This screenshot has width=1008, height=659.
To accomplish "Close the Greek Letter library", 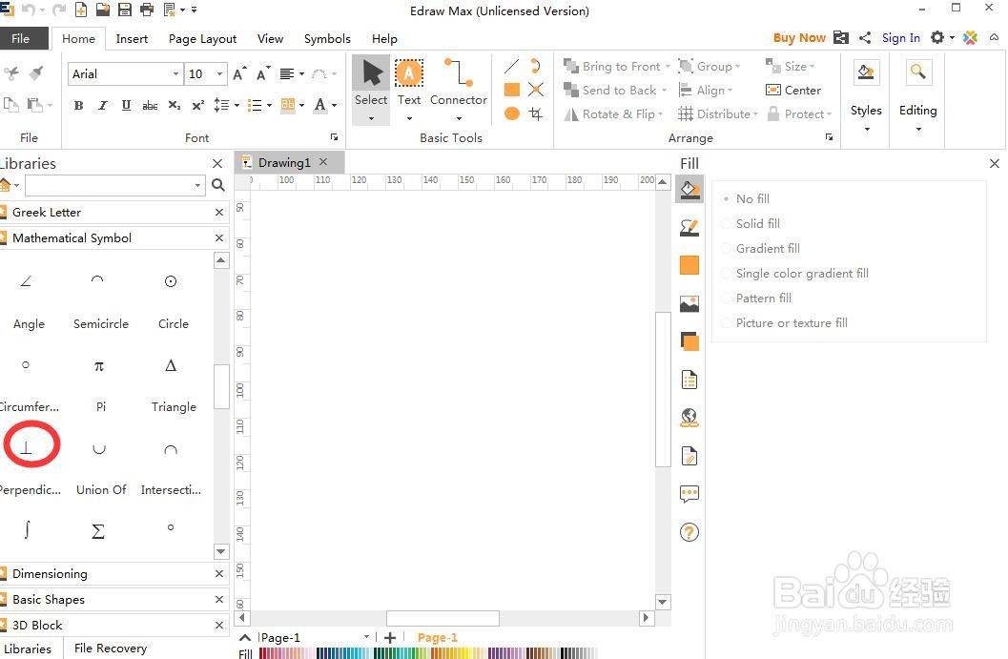I will [219, 212].
